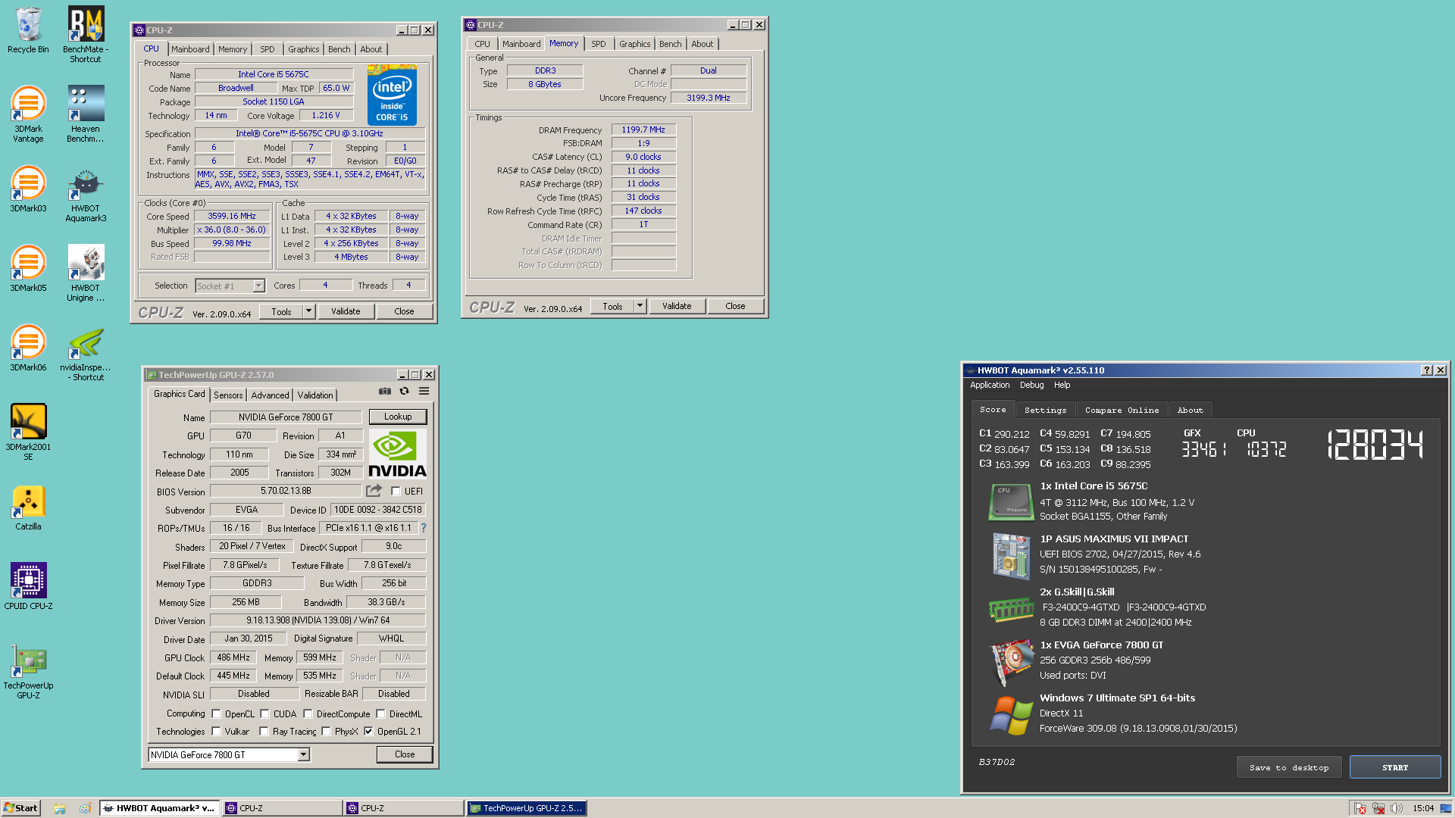Open the 3DMark Vantage desktop icon
Image resolution: width=1455 pixels, height=818 pixels.
[x=28, y=114]
